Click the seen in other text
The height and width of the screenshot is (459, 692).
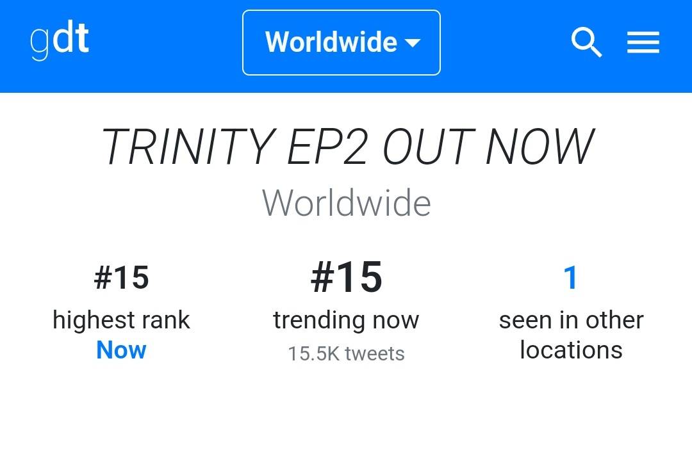click(571, 320)
